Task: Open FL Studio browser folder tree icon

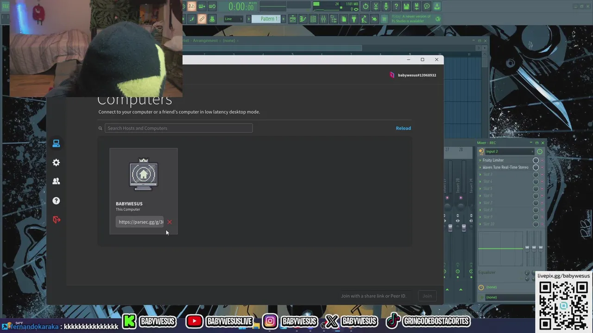Action: [333, 19]
